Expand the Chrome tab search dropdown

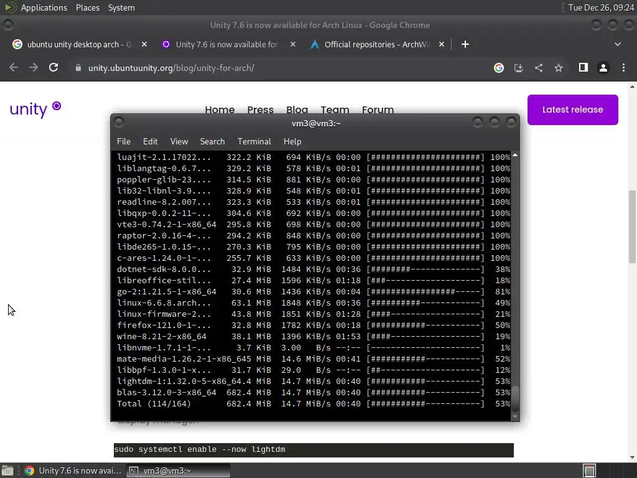[618, 44]
